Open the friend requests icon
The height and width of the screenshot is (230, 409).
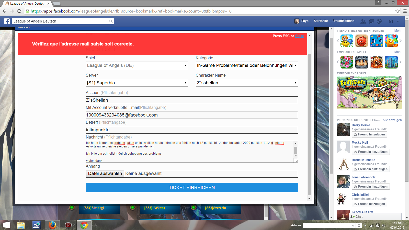pos(363,21)
